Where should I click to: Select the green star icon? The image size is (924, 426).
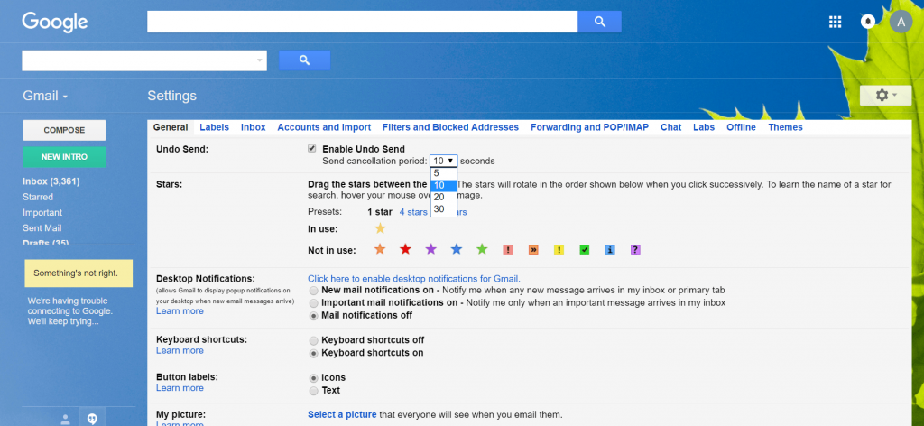(x=482, y=249)
